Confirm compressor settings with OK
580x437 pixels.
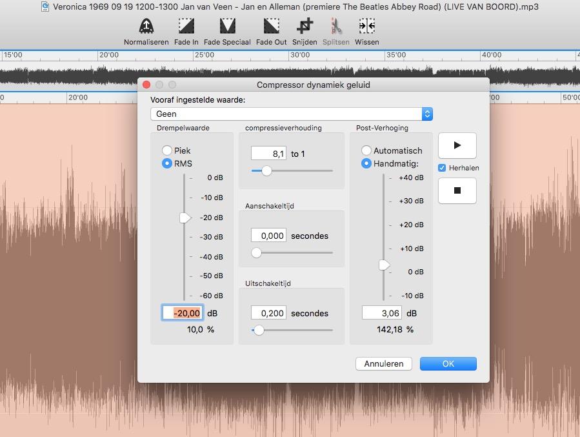[448, 363]
